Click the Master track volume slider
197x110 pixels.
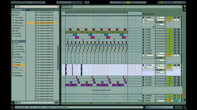(x=169, y=101)
